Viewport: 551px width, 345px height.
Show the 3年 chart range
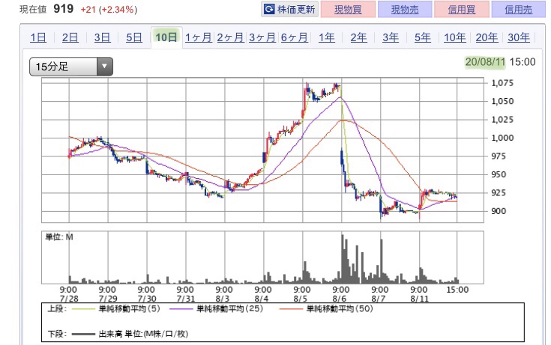coord(391,37)
